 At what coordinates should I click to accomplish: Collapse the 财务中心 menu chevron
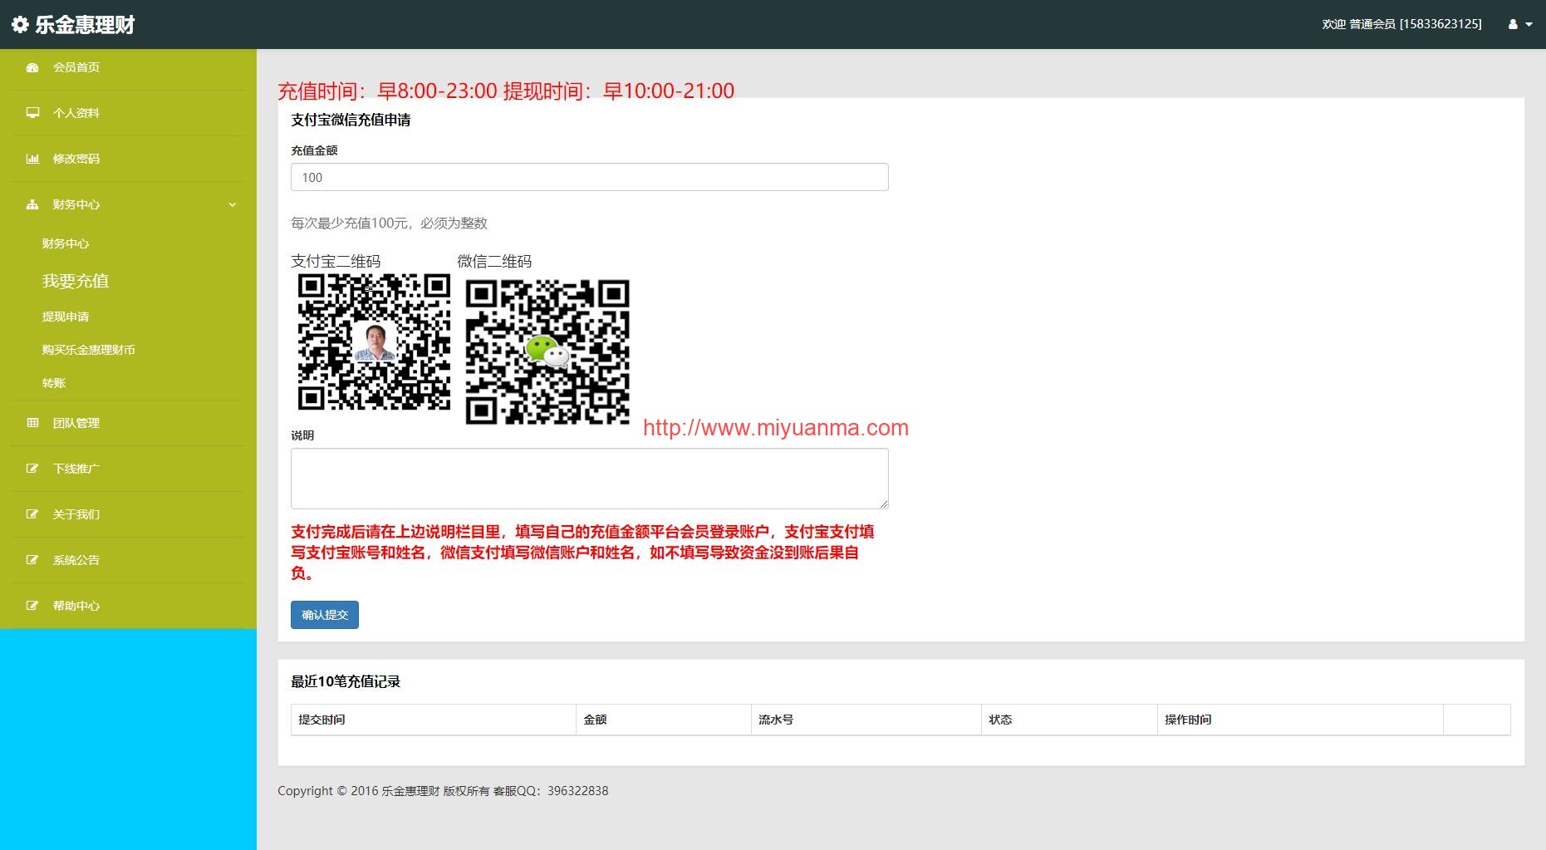pos(233,204)
